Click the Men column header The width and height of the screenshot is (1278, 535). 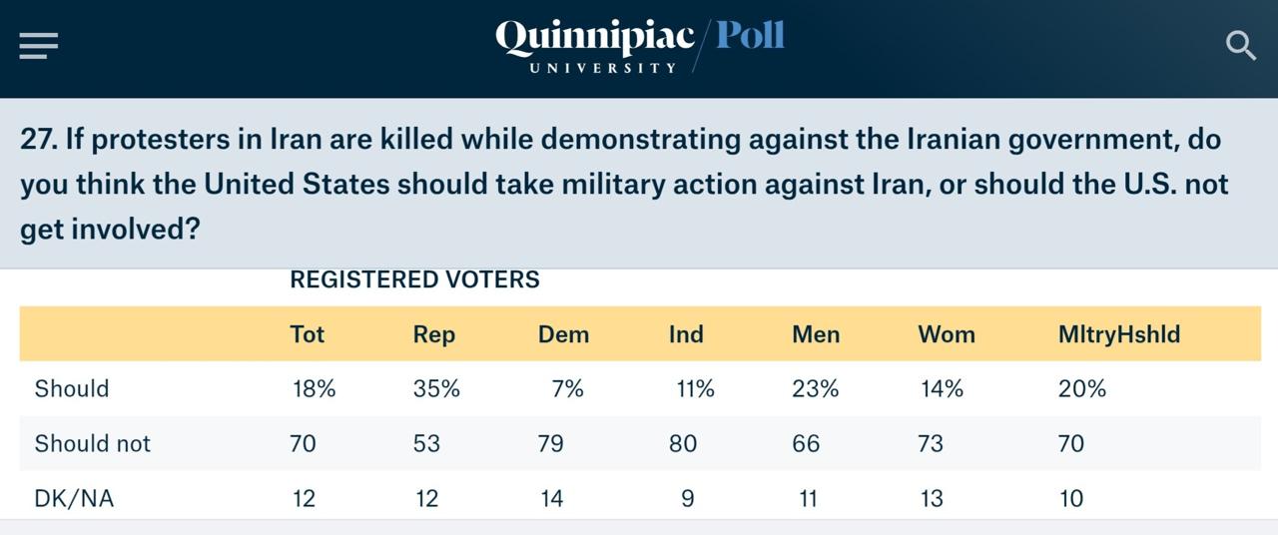point(816,334)
